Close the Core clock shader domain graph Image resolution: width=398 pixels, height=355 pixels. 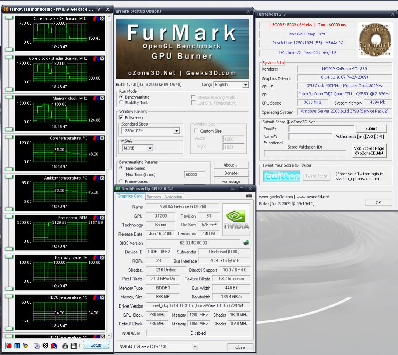102,58
